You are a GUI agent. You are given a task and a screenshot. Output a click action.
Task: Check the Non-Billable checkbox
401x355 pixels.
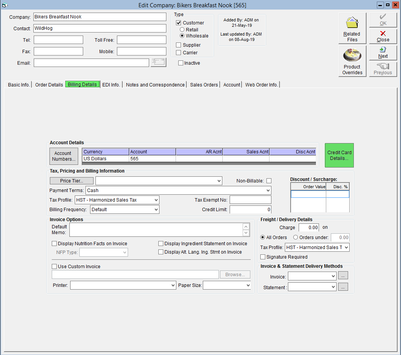pyautogui.click(x=269, y=181)
